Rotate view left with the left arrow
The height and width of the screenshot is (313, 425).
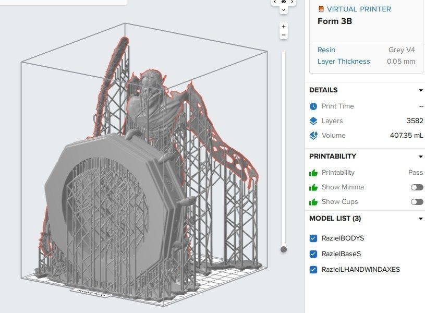(x=275, y=2)
